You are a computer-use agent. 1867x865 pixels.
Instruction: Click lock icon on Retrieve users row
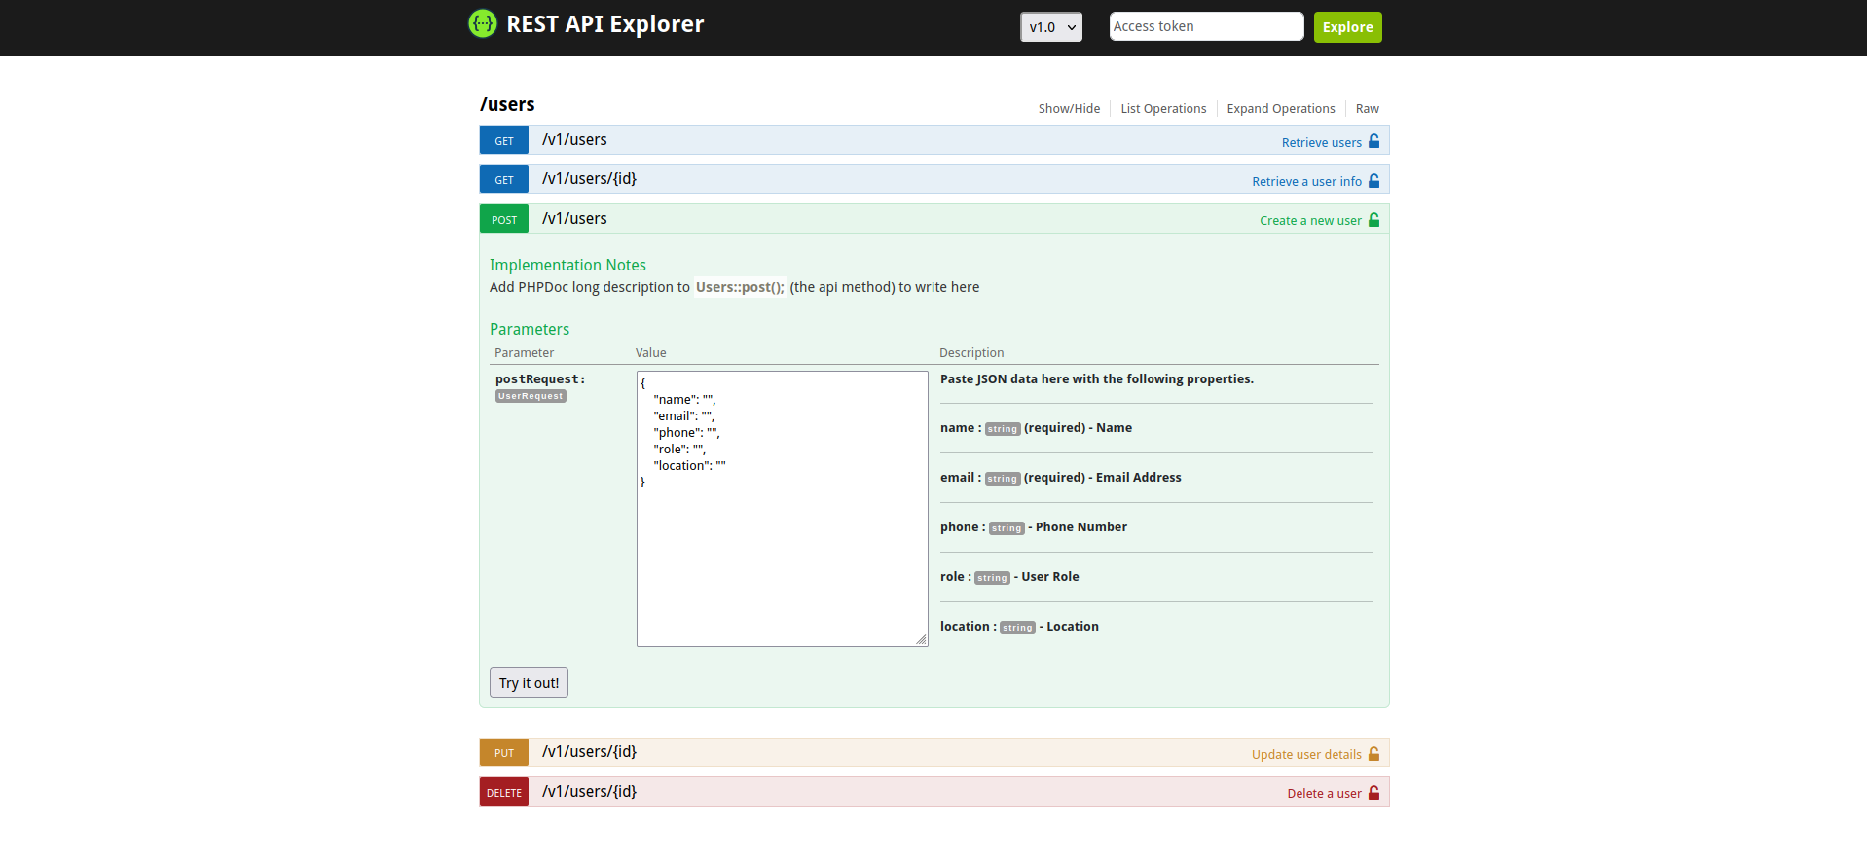(1373, 141)
